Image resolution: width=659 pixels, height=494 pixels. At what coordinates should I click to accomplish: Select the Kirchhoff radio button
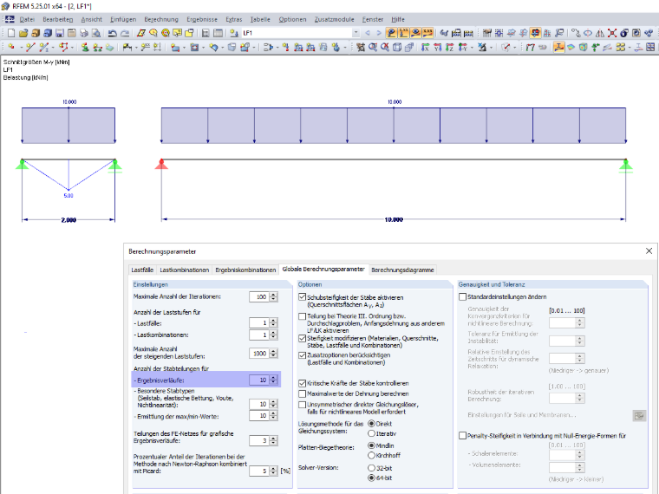pyautogui.click(x=371, y=455)
